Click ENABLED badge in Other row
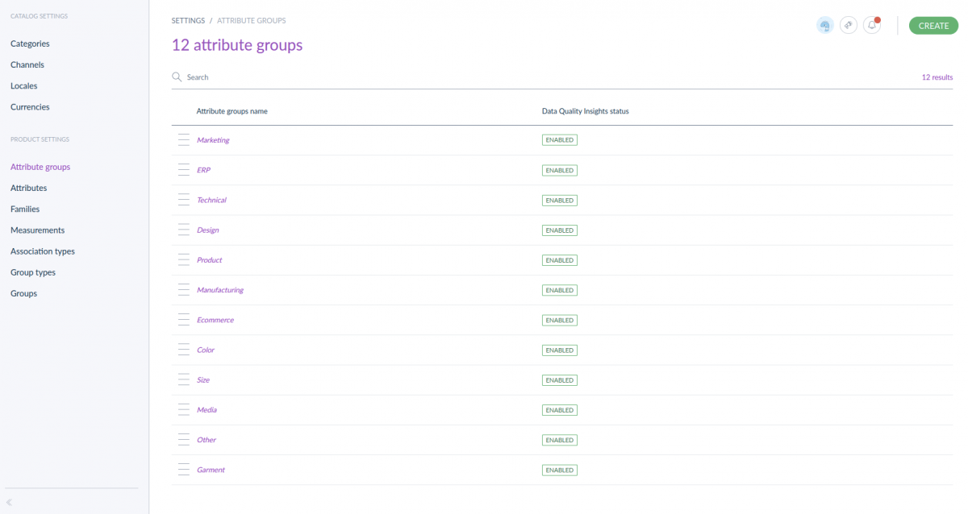Screen dimensions: 968x514 [x=560, y=440]
